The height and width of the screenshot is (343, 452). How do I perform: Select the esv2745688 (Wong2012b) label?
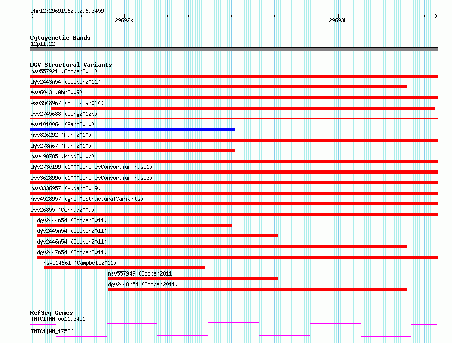click(64, 114)
